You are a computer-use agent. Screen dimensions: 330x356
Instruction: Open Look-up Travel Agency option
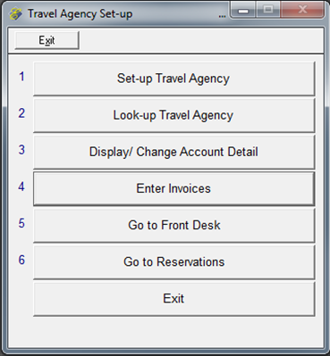[174, 115]
